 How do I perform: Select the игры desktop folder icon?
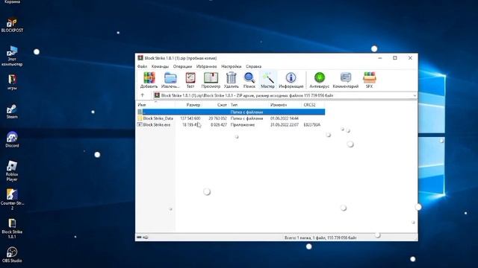(x=12, y=82)
